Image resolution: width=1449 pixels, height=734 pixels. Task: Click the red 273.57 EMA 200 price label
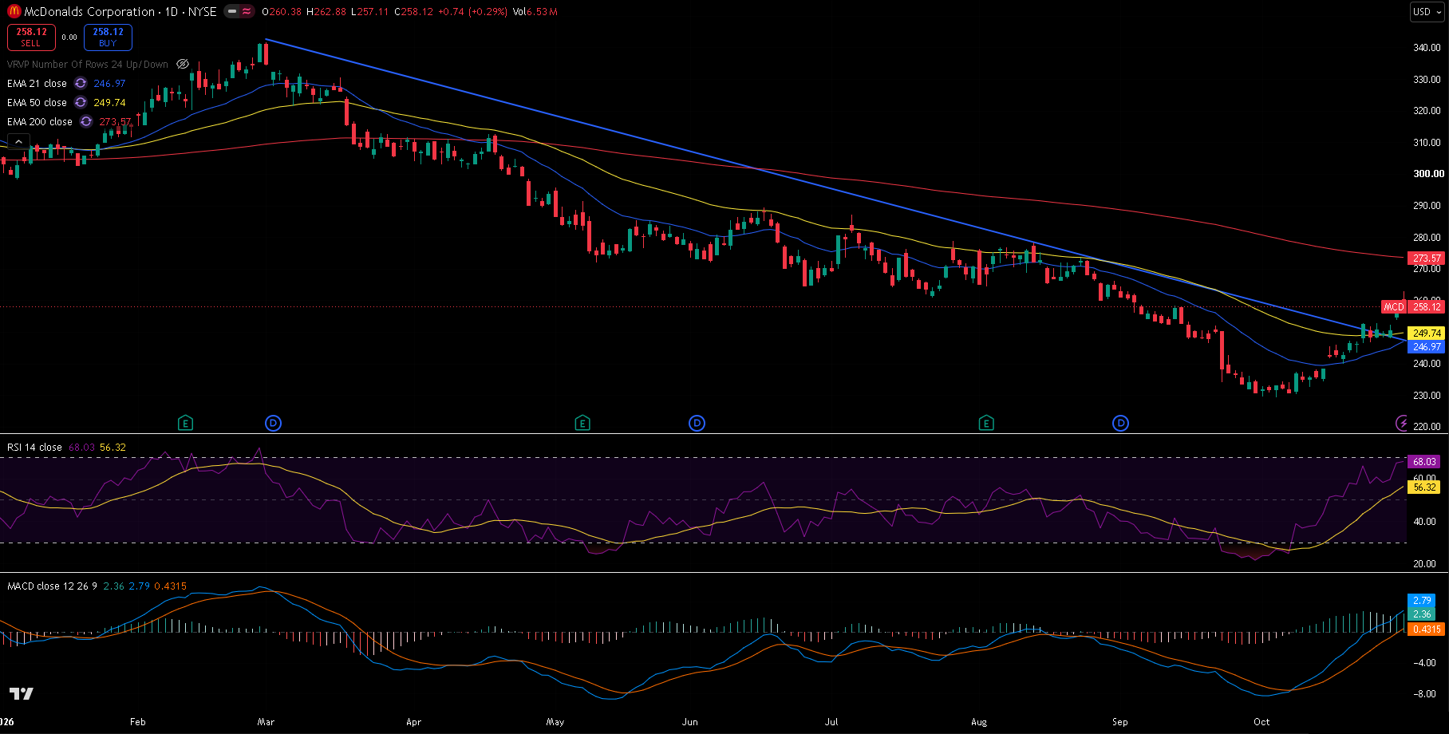[x=1427, y=258]
